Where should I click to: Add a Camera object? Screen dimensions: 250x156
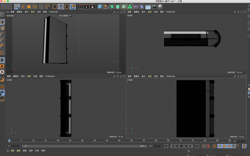[154, 7]
